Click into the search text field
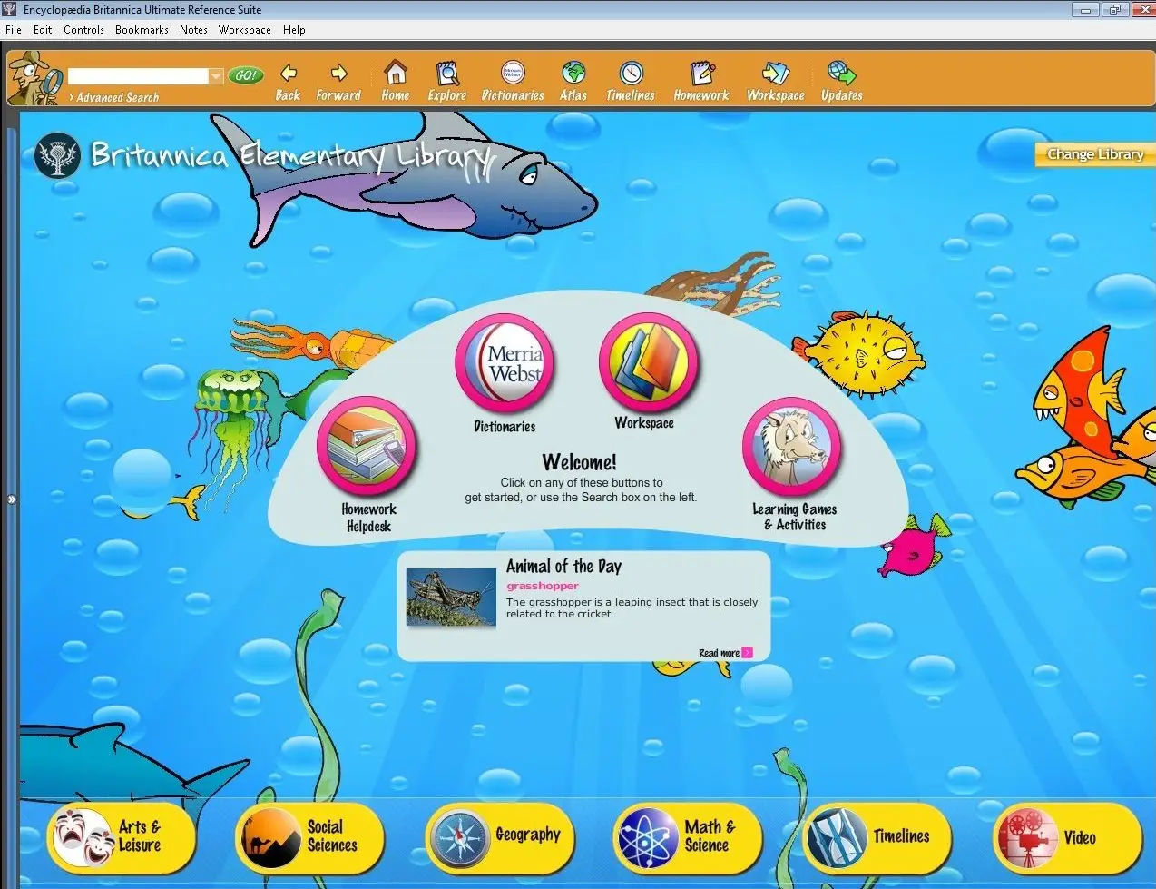This screenshot has width=1156, height=889. tap(138, 76)
